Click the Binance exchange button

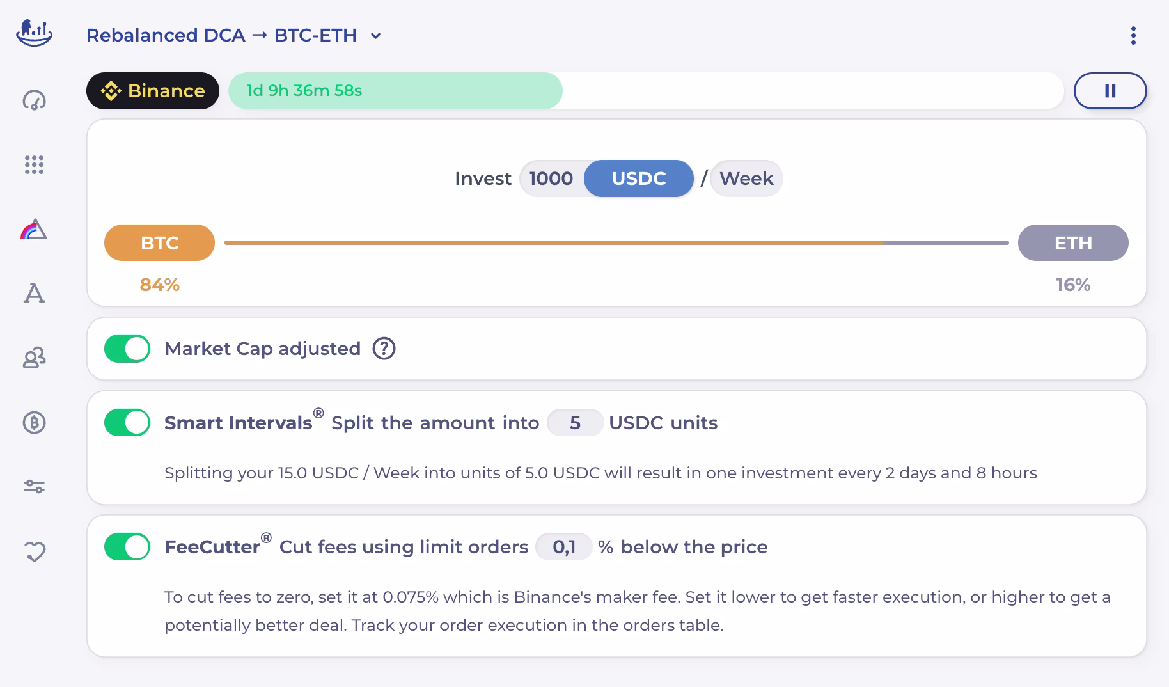point(153,91)
